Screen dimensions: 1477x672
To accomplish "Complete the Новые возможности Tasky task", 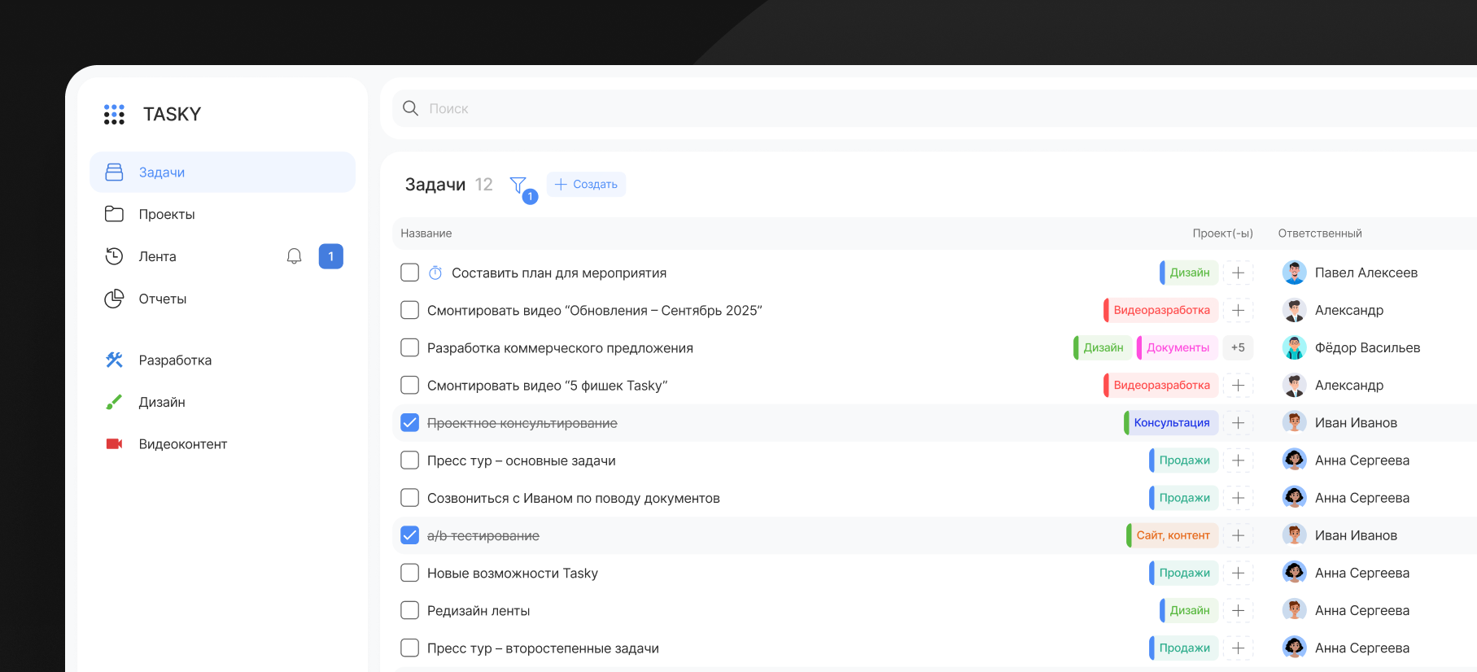I will point(410,573).
